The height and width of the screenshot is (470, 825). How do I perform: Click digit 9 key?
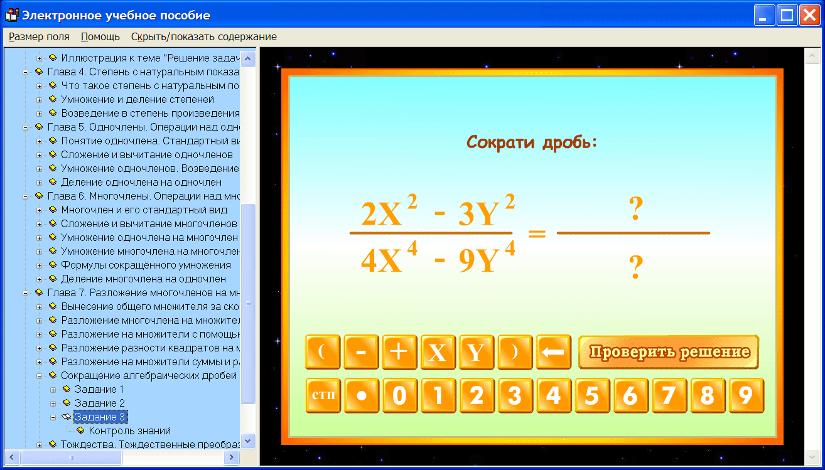click(746, 395)
